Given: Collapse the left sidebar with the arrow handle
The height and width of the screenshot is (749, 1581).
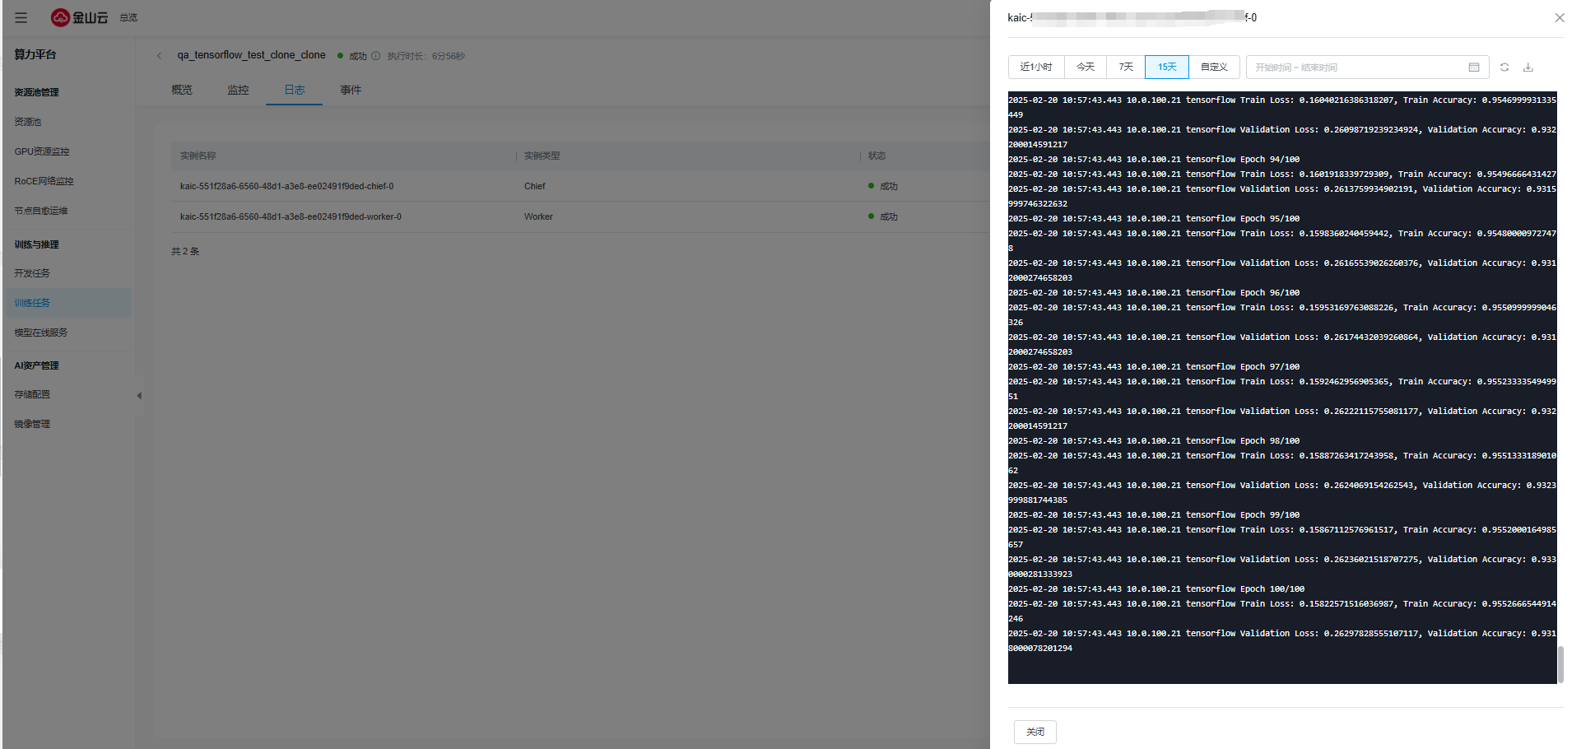Looking at the screenshot, I should click(x=139, y=396).
